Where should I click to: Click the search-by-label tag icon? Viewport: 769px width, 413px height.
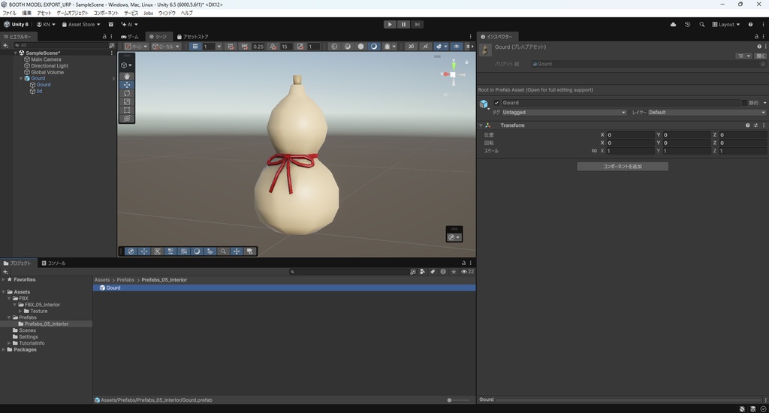pyautogui.click(x=433, y=272)
